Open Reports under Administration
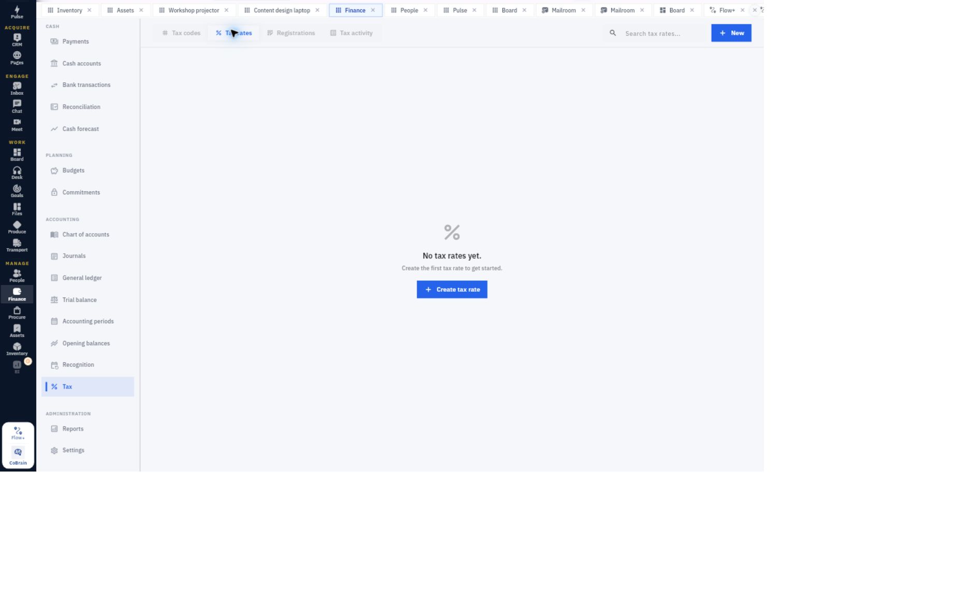Screen dimensions: 955x613 [x=88, y=429]
